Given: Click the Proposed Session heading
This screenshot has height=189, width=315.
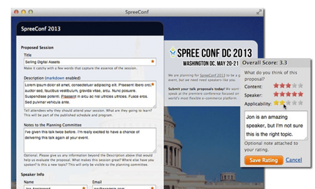Looking at the screenshot, I should coord(37,48).
